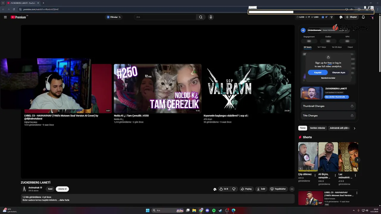Viewport: 381px width, 214px height.
Task: Select the Serideki videolar chip
Action: [318, 128]
